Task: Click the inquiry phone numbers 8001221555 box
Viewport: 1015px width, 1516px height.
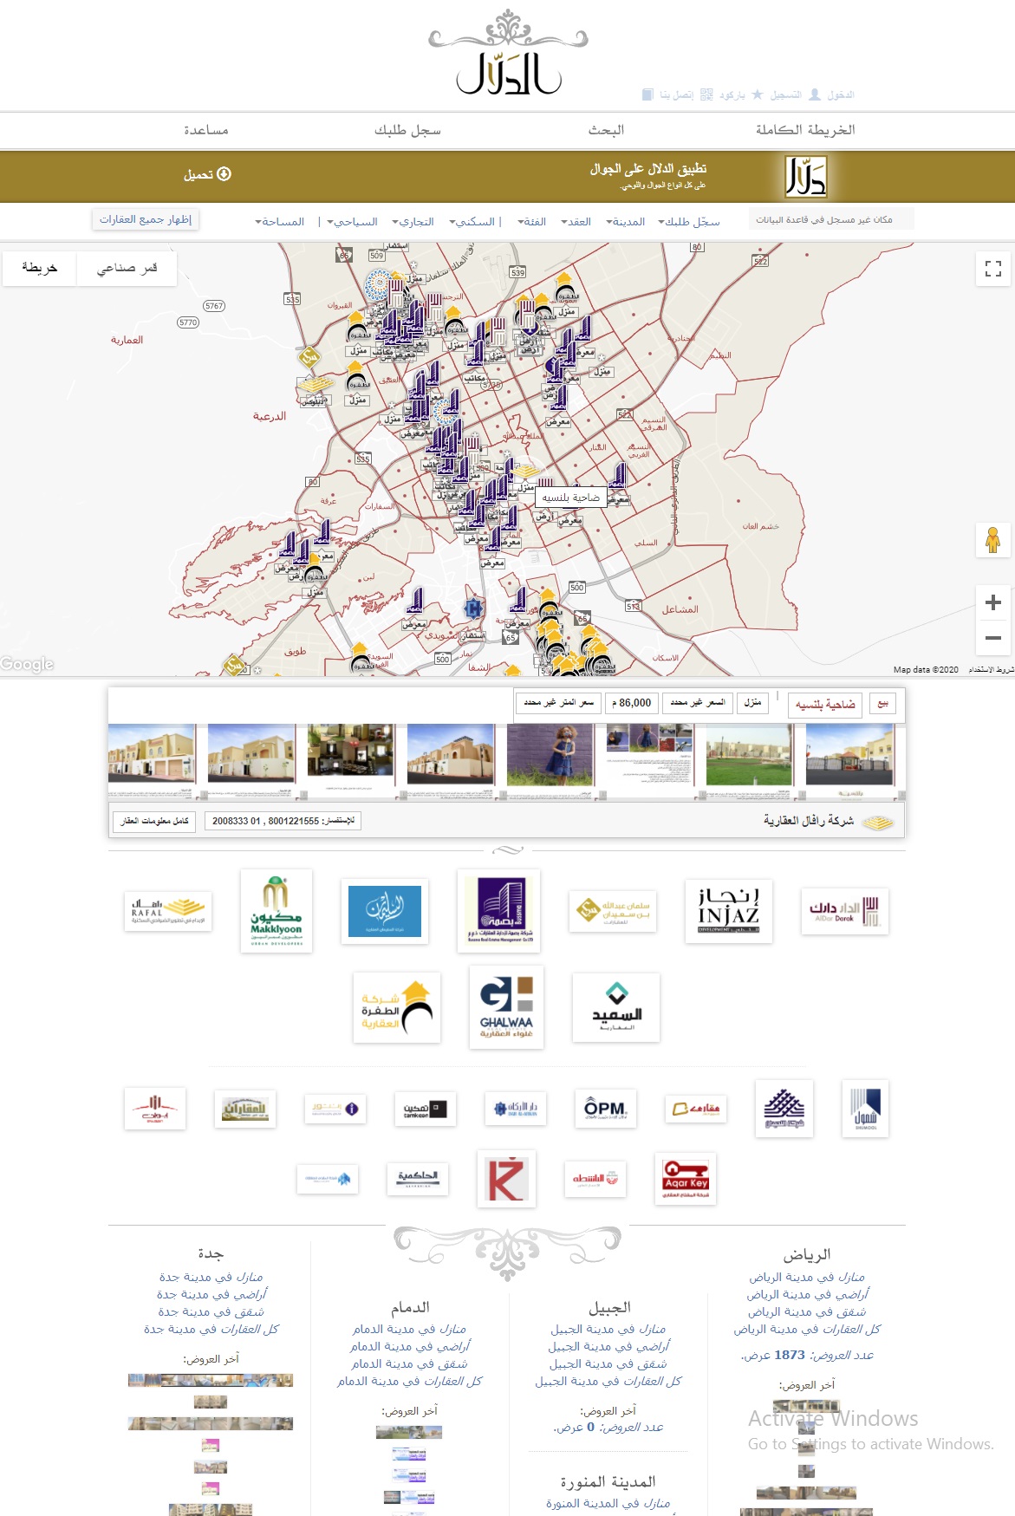Action: coord(283,821)
